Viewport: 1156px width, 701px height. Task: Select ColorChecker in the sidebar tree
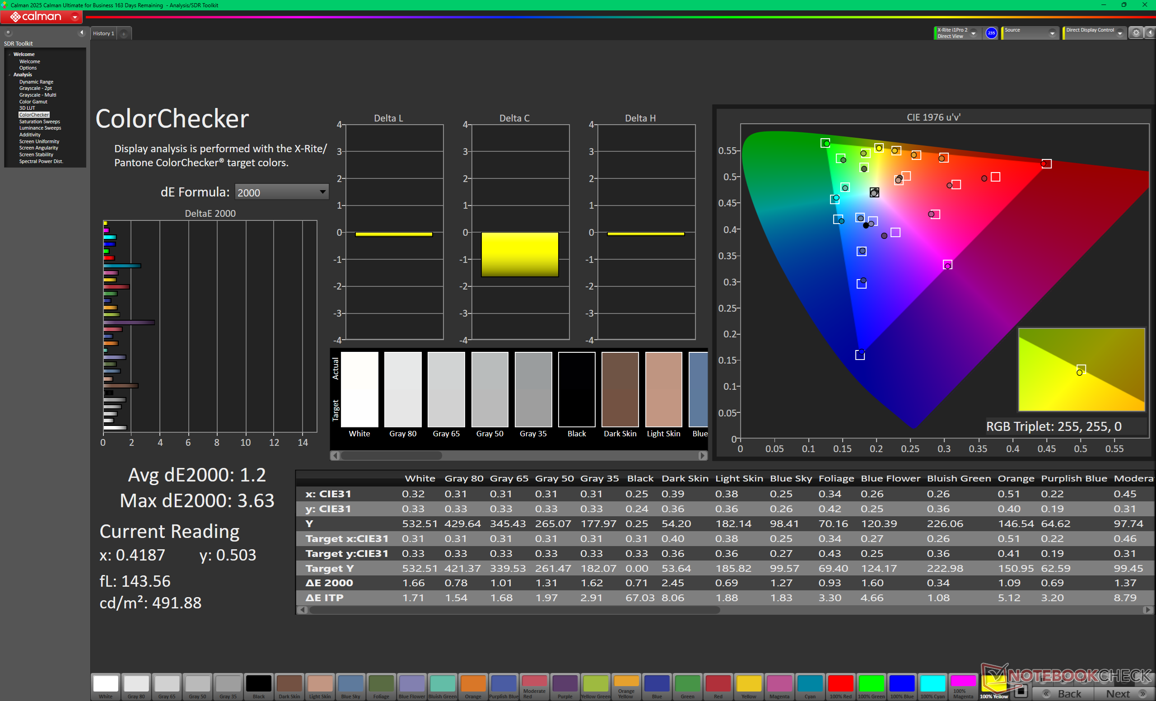pos(34,115)
